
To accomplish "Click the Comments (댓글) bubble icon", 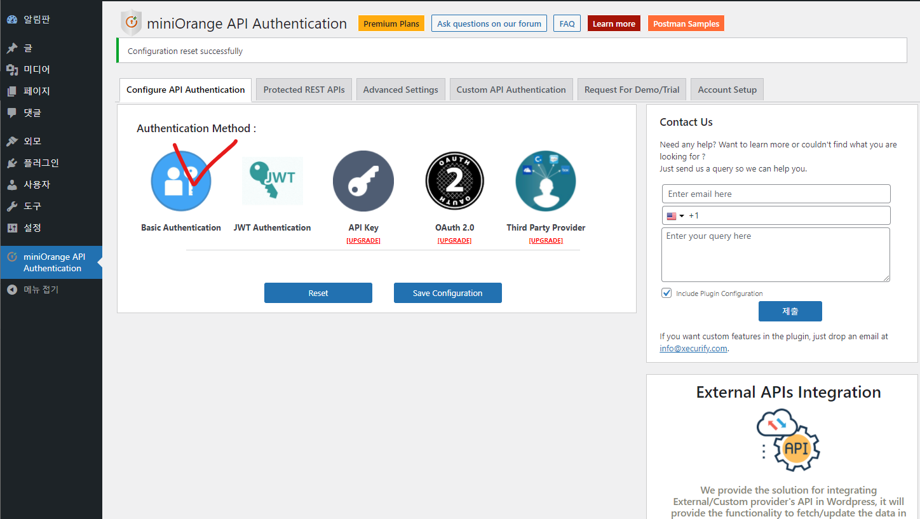I will point(12,113).
